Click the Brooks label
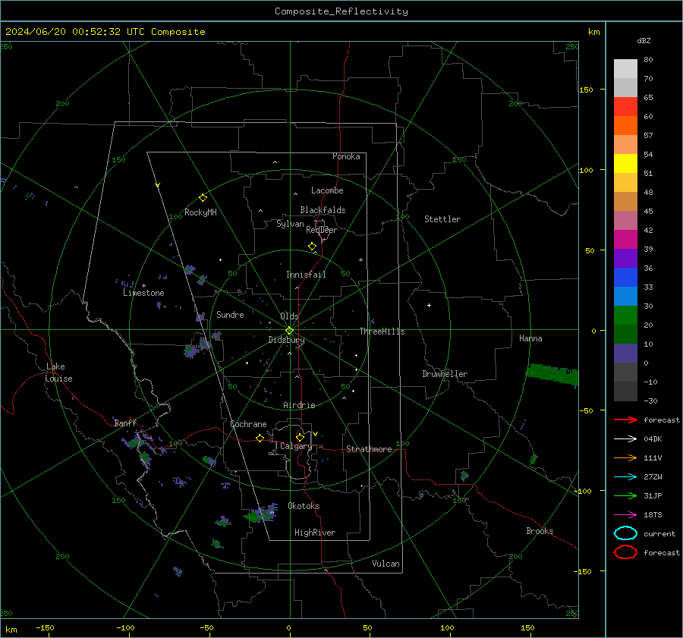This screenshot has height=638, width=683. [x=540, y=531]
